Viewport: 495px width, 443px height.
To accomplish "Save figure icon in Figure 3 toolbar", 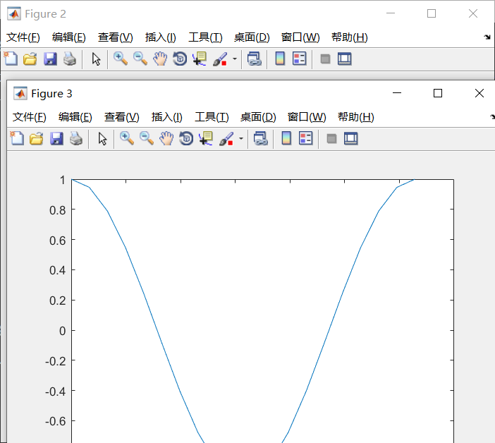I will [56, 139].
